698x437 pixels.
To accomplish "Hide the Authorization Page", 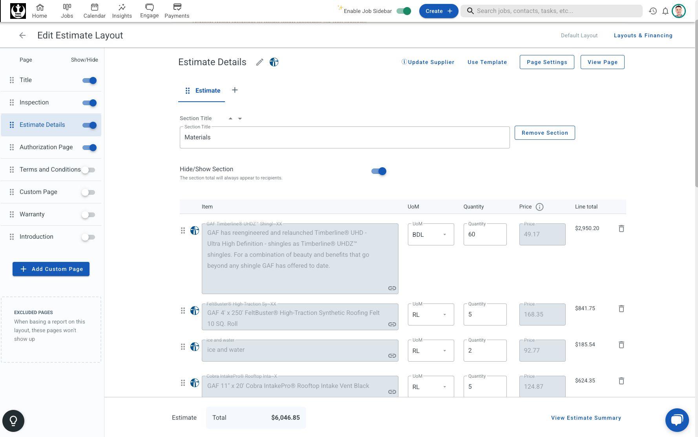I will point(90,148).
